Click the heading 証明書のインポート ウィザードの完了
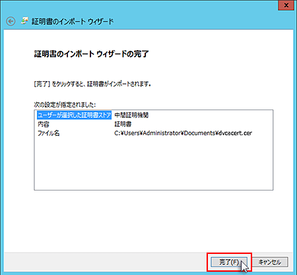 92,54
